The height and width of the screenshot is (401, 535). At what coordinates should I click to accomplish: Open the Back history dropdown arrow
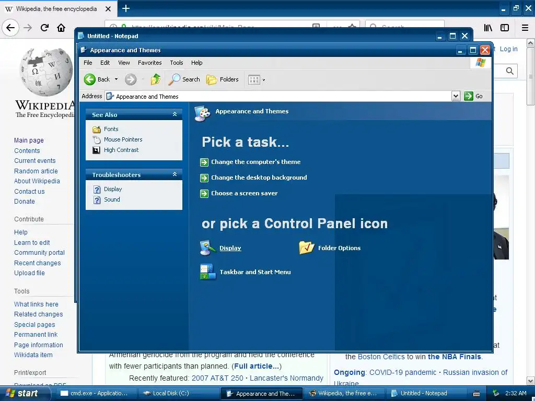click(x=116, y=79)
